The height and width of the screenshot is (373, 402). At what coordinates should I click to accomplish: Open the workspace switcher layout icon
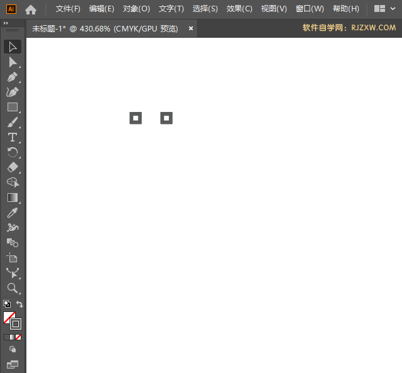point(379,9)
